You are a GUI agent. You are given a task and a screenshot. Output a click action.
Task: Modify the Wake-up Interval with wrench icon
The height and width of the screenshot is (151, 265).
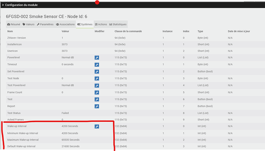point(97,126)
